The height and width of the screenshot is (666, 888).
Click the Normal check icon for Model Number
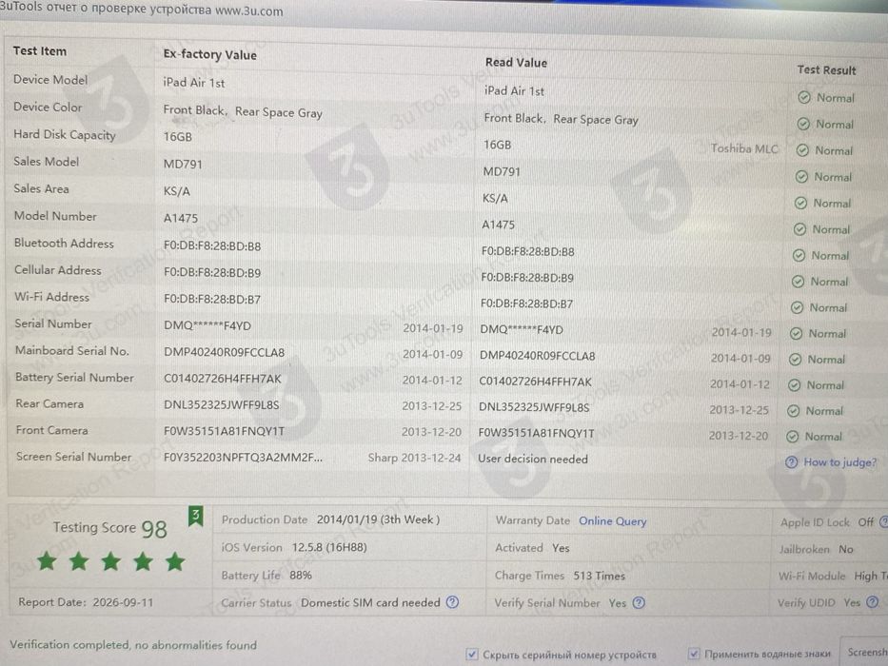coord(799,229)
